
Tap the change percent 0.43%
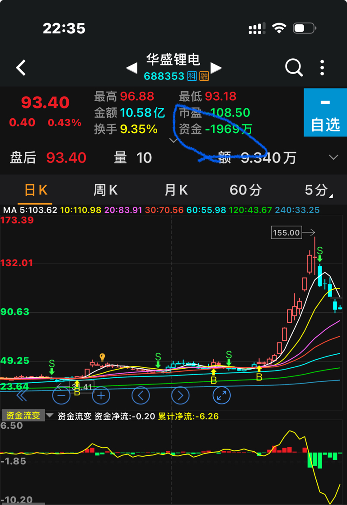pyautogui.click(x=65, y=122)
